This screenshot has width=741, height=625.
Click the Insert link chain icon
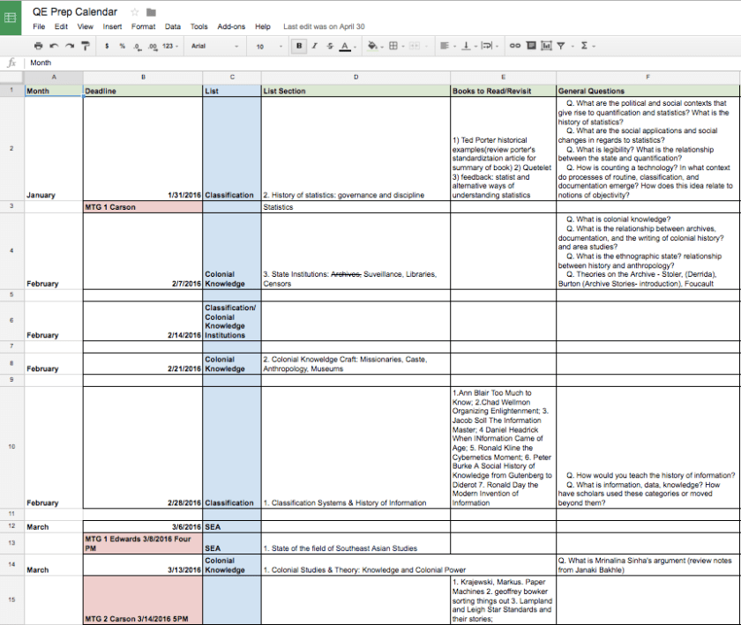tap(515, 45)
